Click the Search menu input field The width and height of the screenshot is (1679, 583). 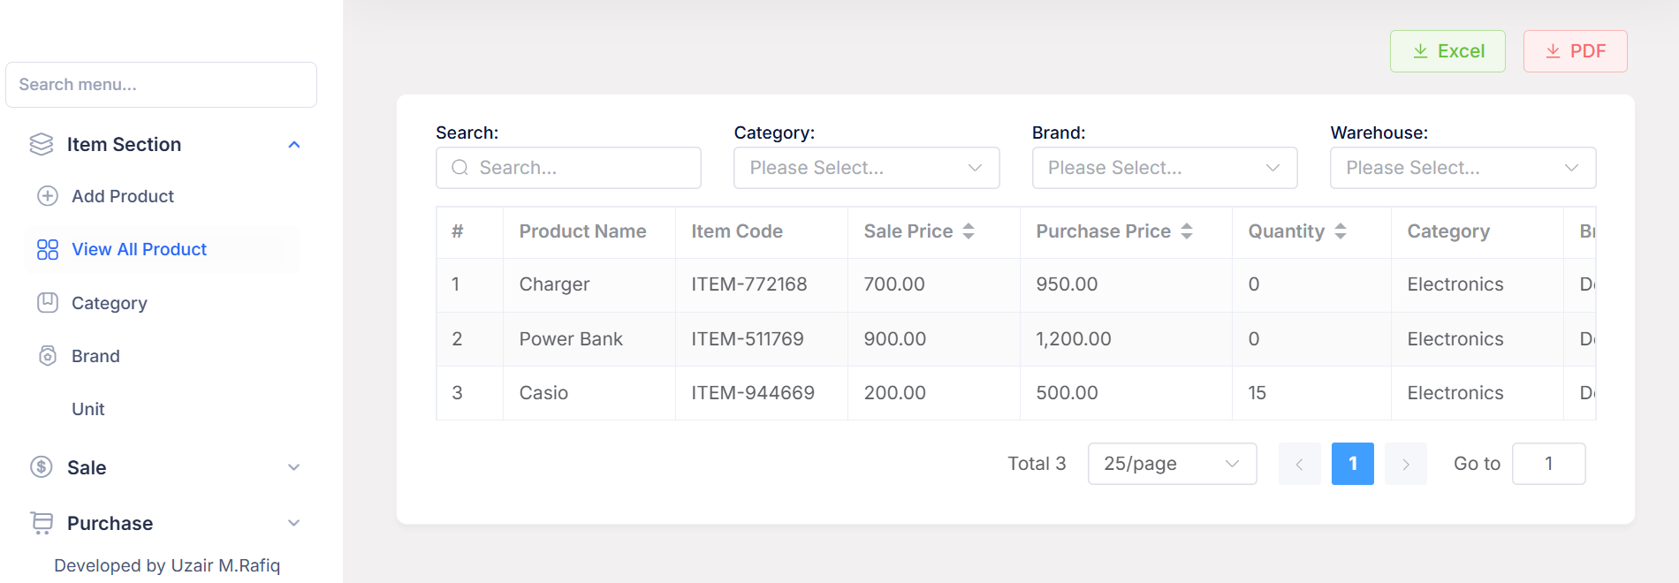(x=161, y=85)
